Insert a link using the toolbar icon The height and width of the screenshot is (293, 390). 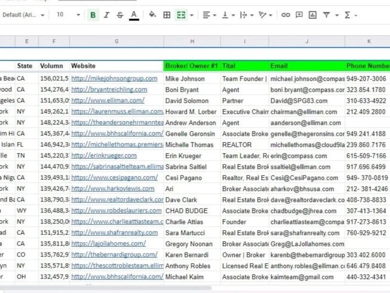pos(286,14)
